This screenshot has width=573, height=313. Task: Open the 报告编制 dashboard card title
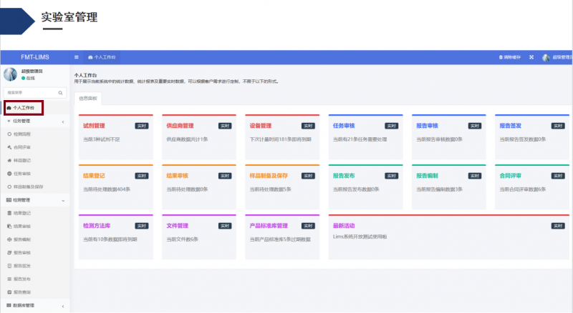pyautogui.click(x=427, y=176)
